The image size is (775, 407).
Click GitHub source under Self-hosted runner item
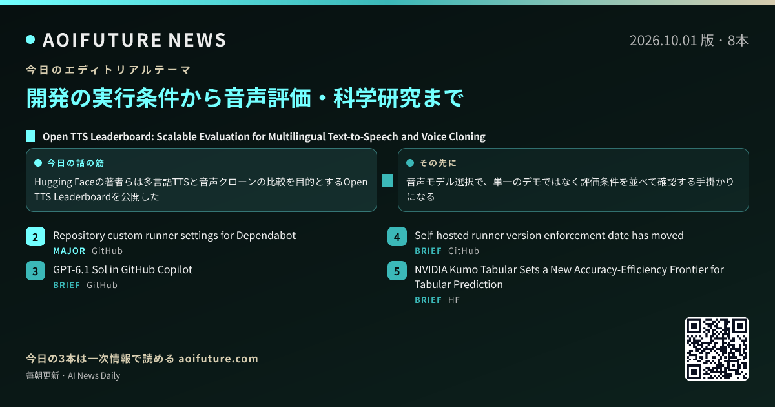pyautogui.click(x=464, y=251)
